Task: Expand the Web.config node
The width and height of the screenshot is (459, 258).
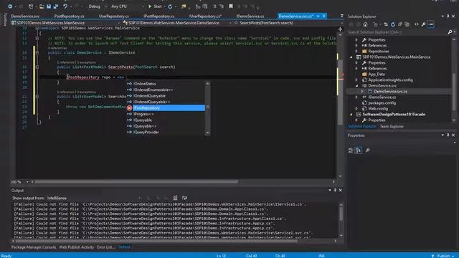Action: click(356, 108)
